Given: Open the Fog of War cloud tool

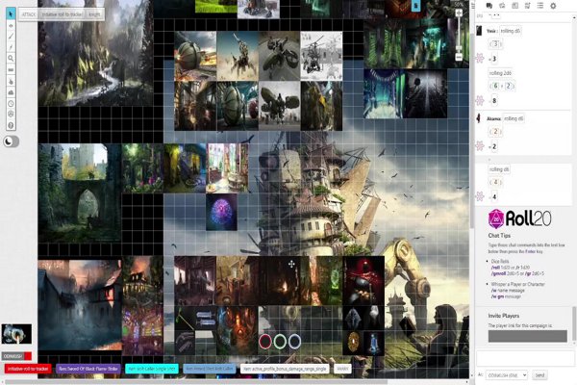Looking at the screenshot, I should point(11,92).
